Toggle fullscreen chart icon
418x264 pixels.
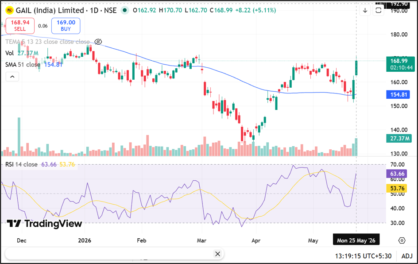[378, 10]
